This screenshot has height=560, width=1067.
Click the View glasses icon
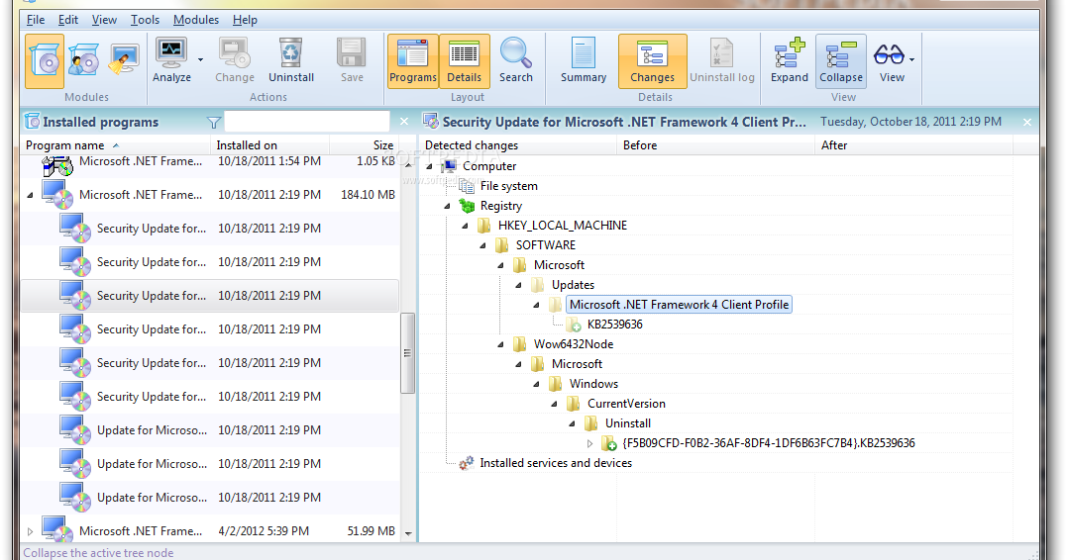point(890,55)
